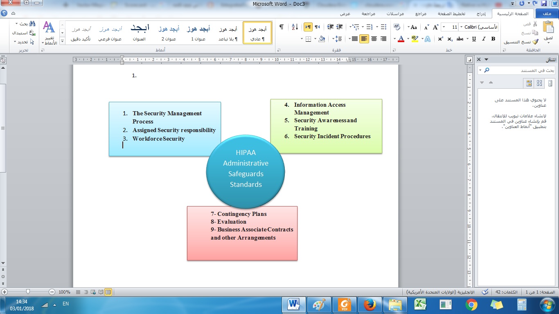Viewport: 559px width, 314px height.
Task: Open the Calibri font name dropdown
Action: click(x=462, y=27)
